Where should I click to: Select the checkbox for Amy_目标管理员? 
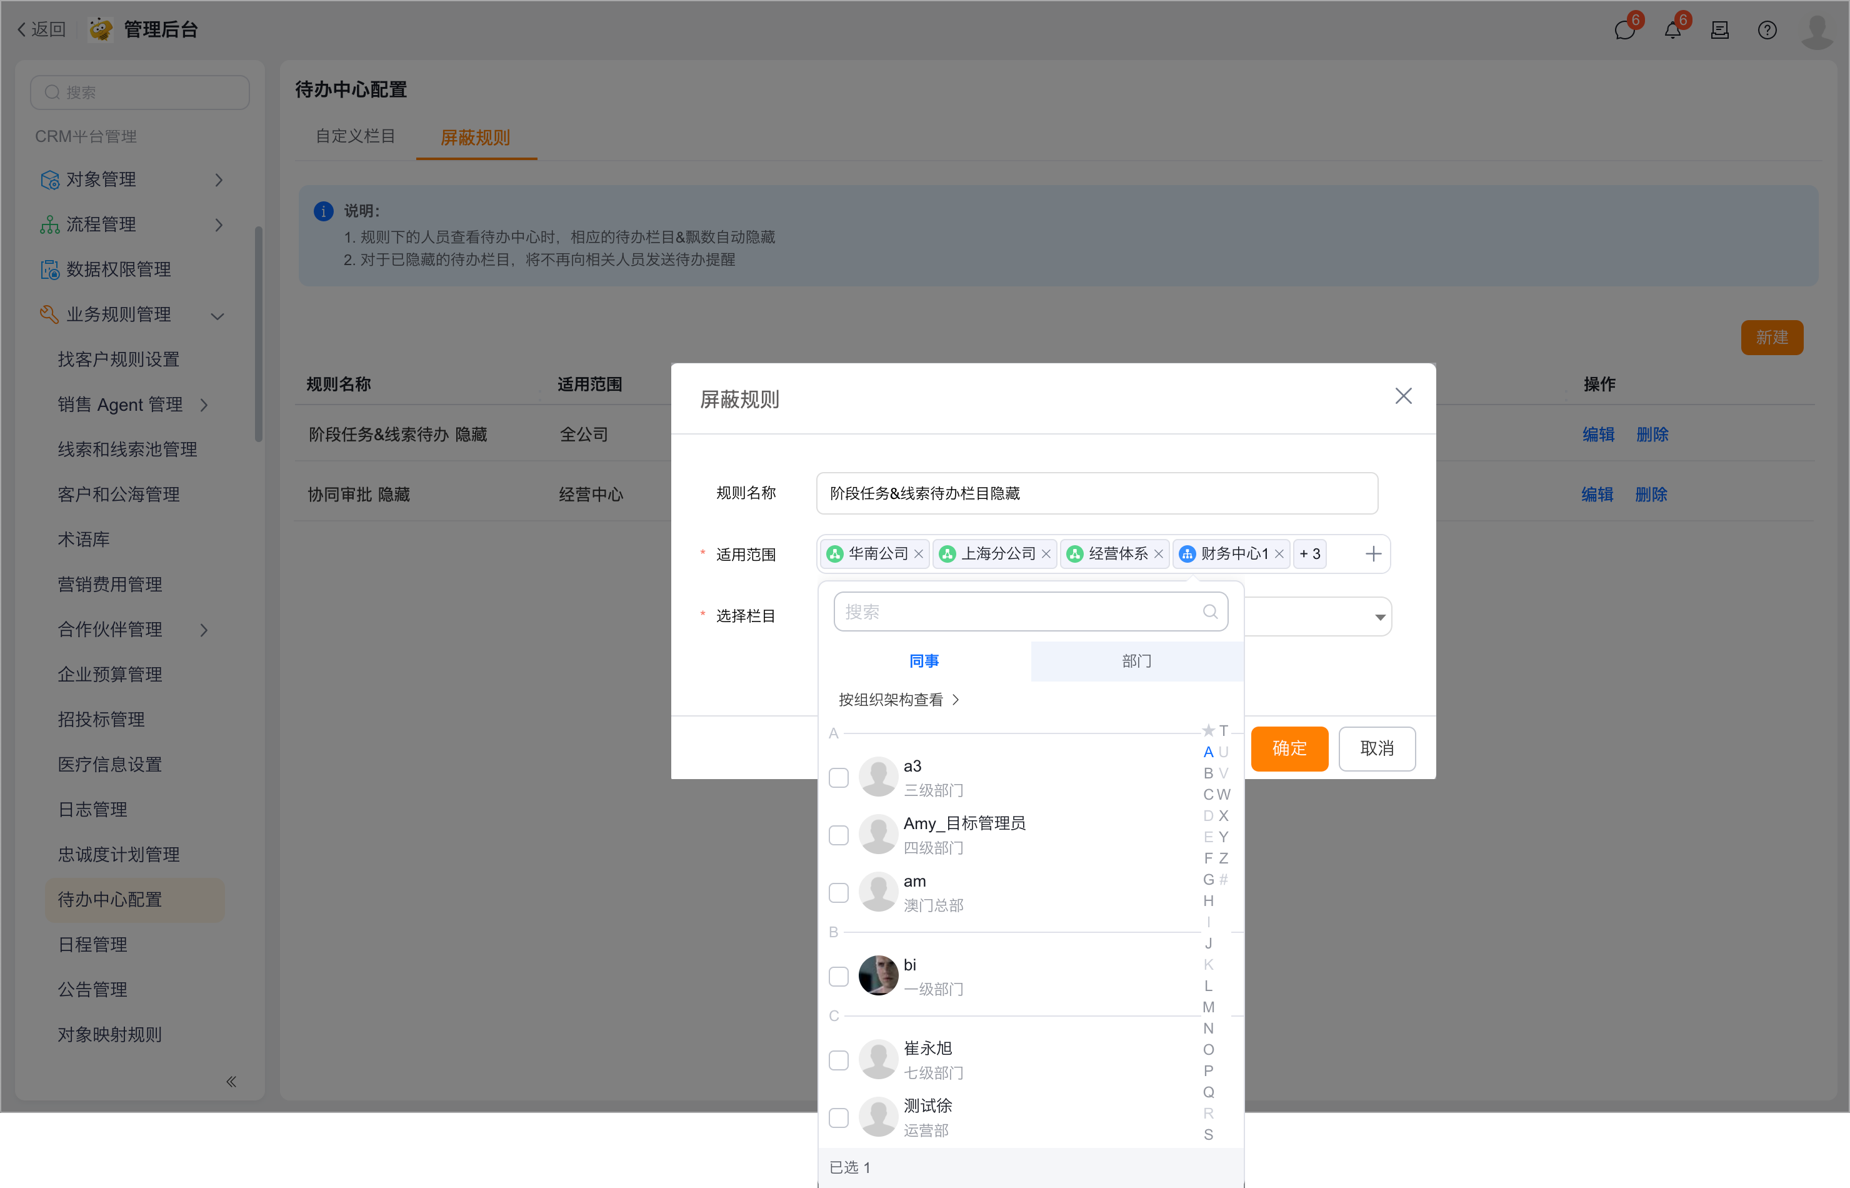[838, 835]
